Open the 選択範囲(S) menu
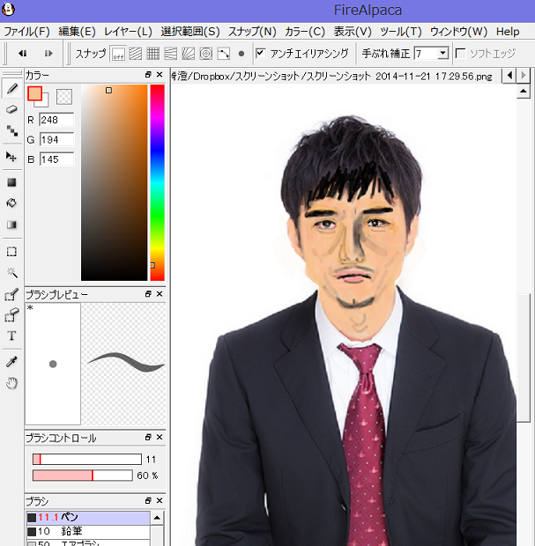This screenshot has height=546, width=535. point(190,32)
